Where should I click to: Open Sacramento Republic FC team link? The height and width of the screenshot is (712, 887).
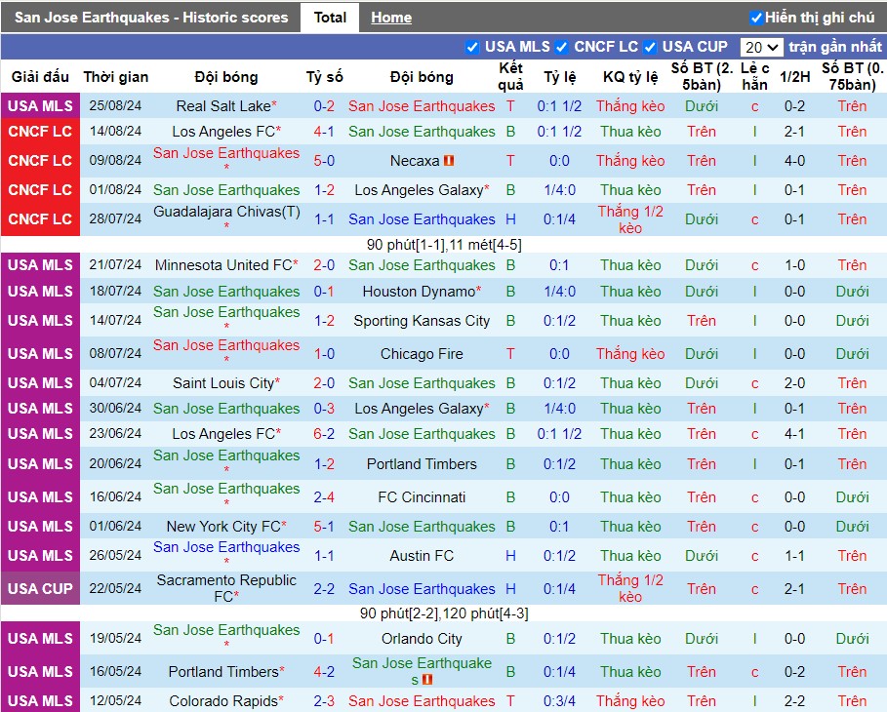coord(226,588)
